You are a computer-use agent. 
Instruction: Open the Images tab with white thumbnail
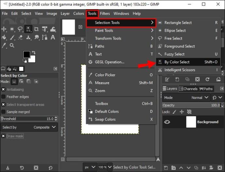21,69
